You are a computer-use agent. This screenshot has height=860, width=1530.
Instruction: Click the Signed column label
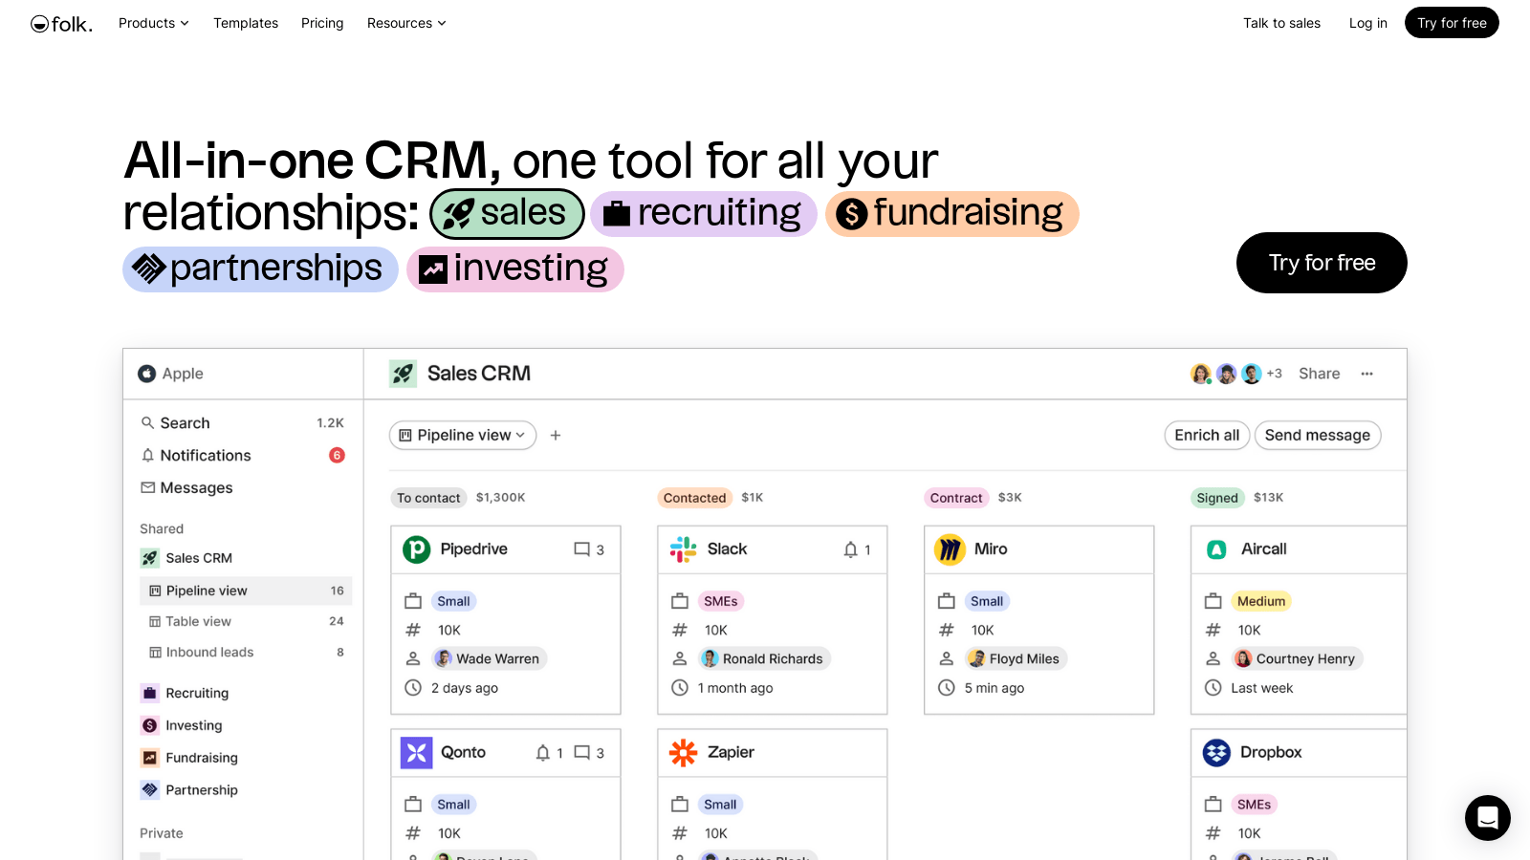[1217, 498]
